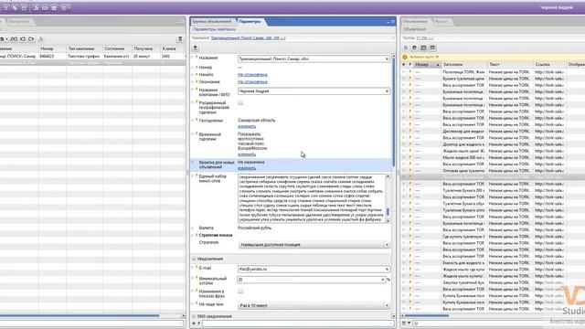Open the last dropdown icon in purple toolbar
Viewport: 585px width, 329px height.
point(65,8)
